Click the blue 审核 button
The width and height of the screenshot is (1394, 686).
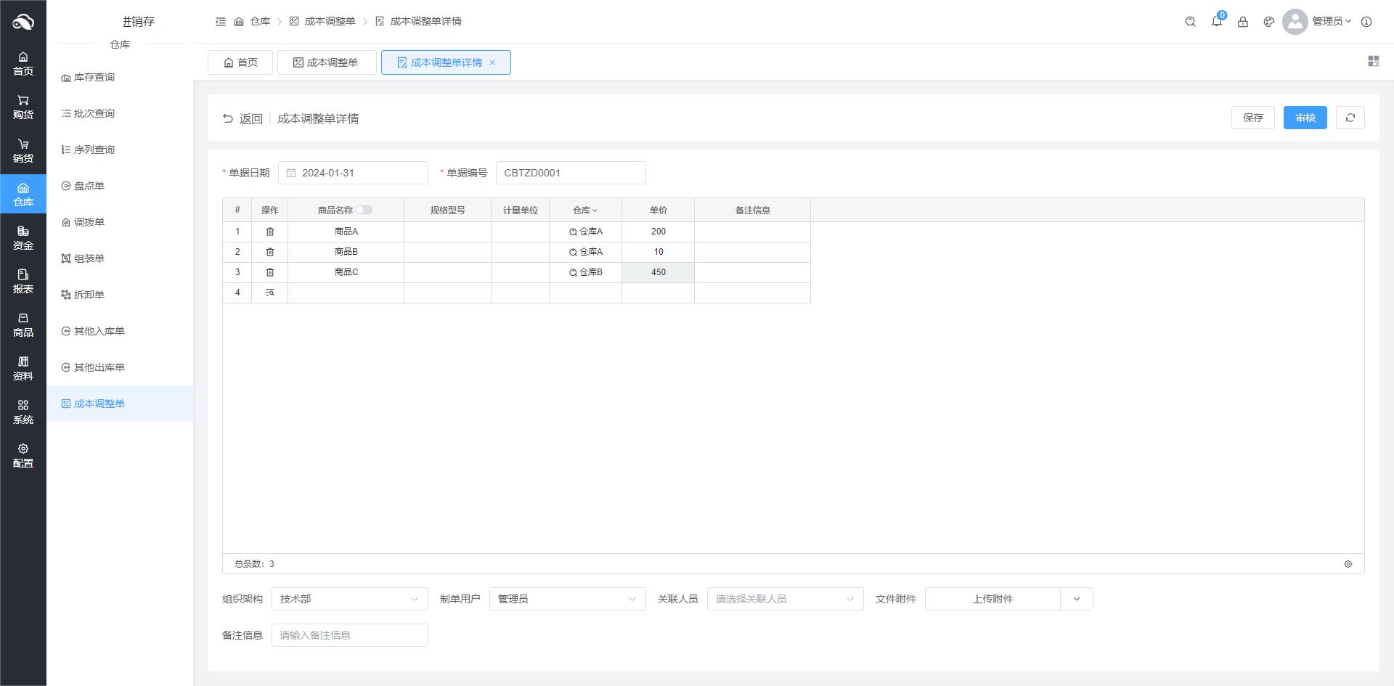pyautogui.click(x=1305, y=118)
